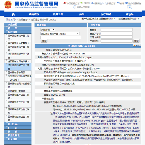
Task: Click the quick search text field
Action: pyautogui.click(x=61, y=37)
